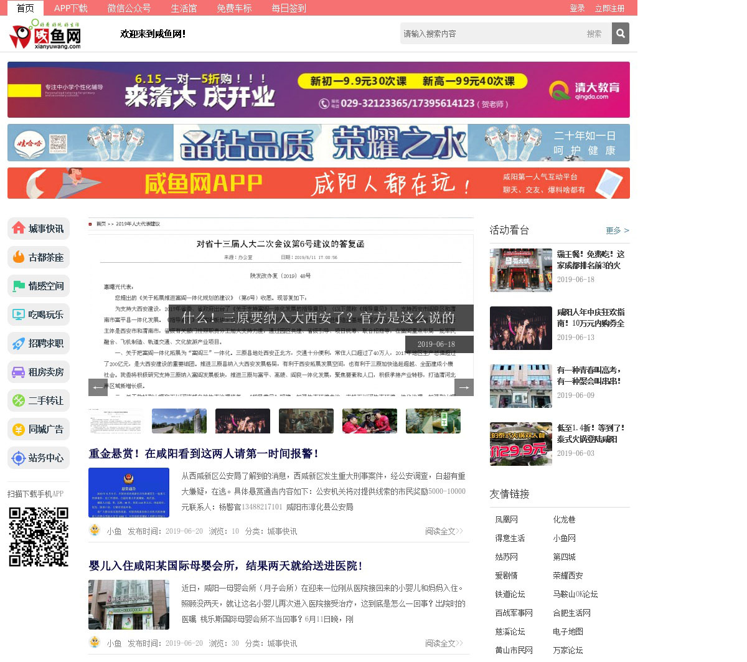Go to 租房卖房 sidebar section

(x=39, y=372)
